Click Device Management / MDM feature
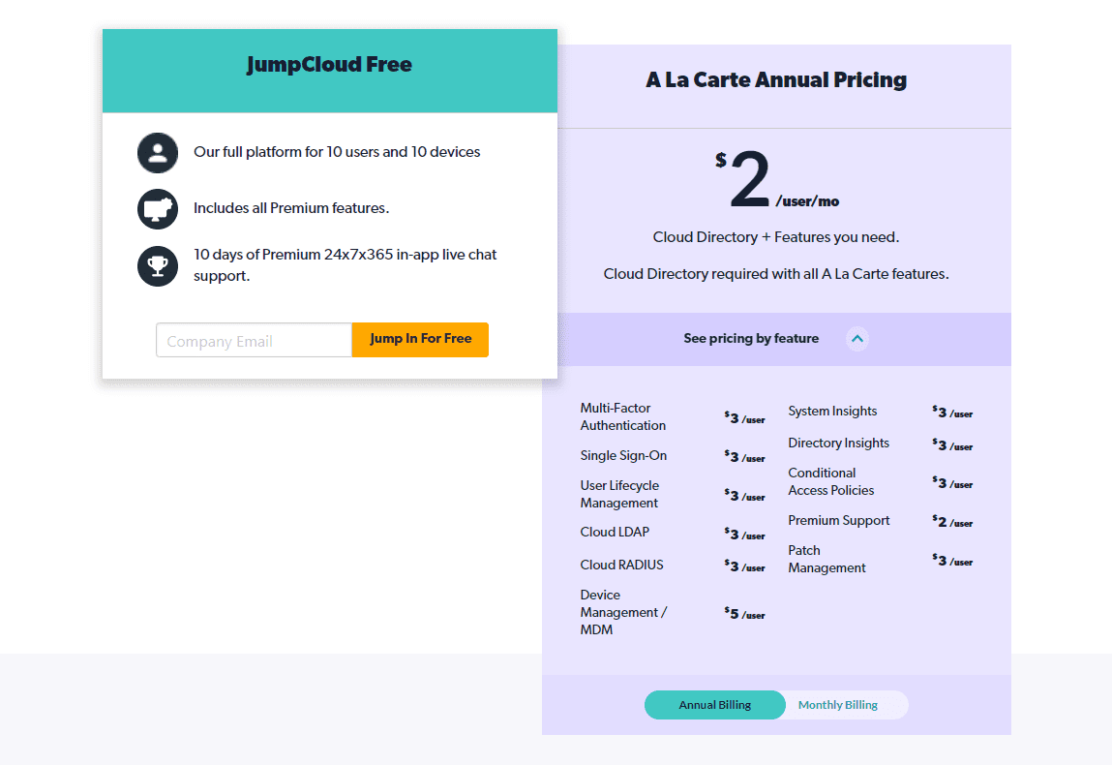The image size is (1112, 765). 623,612
